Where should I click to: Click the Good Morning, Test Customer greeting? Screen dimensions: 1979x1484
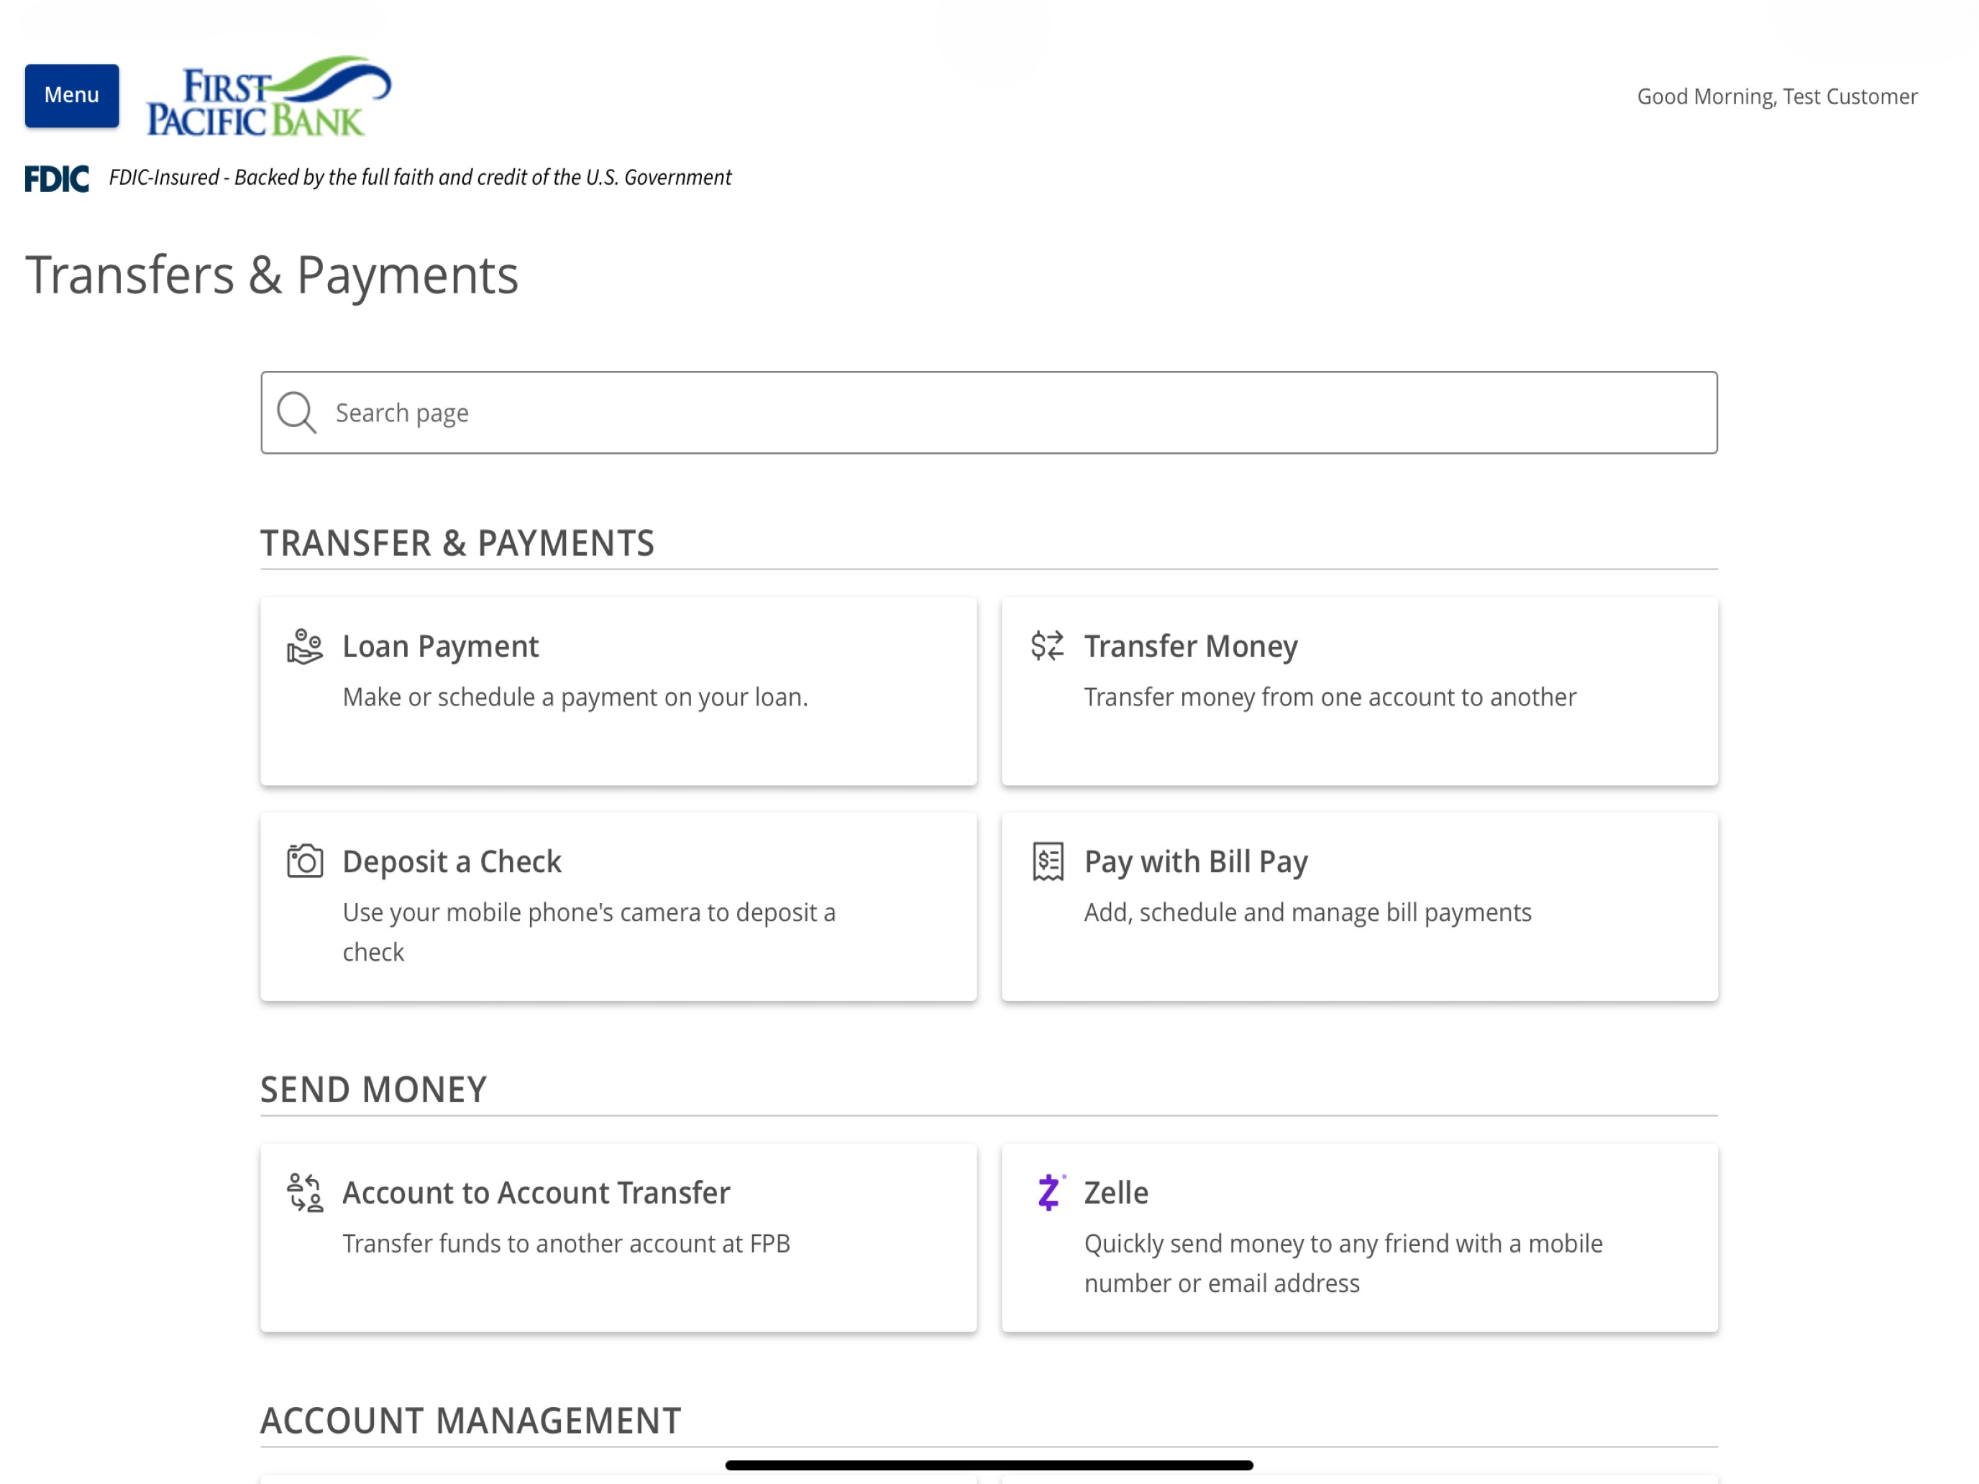click(x=1777, y=96)
